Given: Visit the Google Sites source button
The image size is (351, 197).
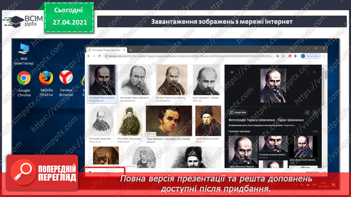Looking at the screenshot, I should tap(238, 113).
